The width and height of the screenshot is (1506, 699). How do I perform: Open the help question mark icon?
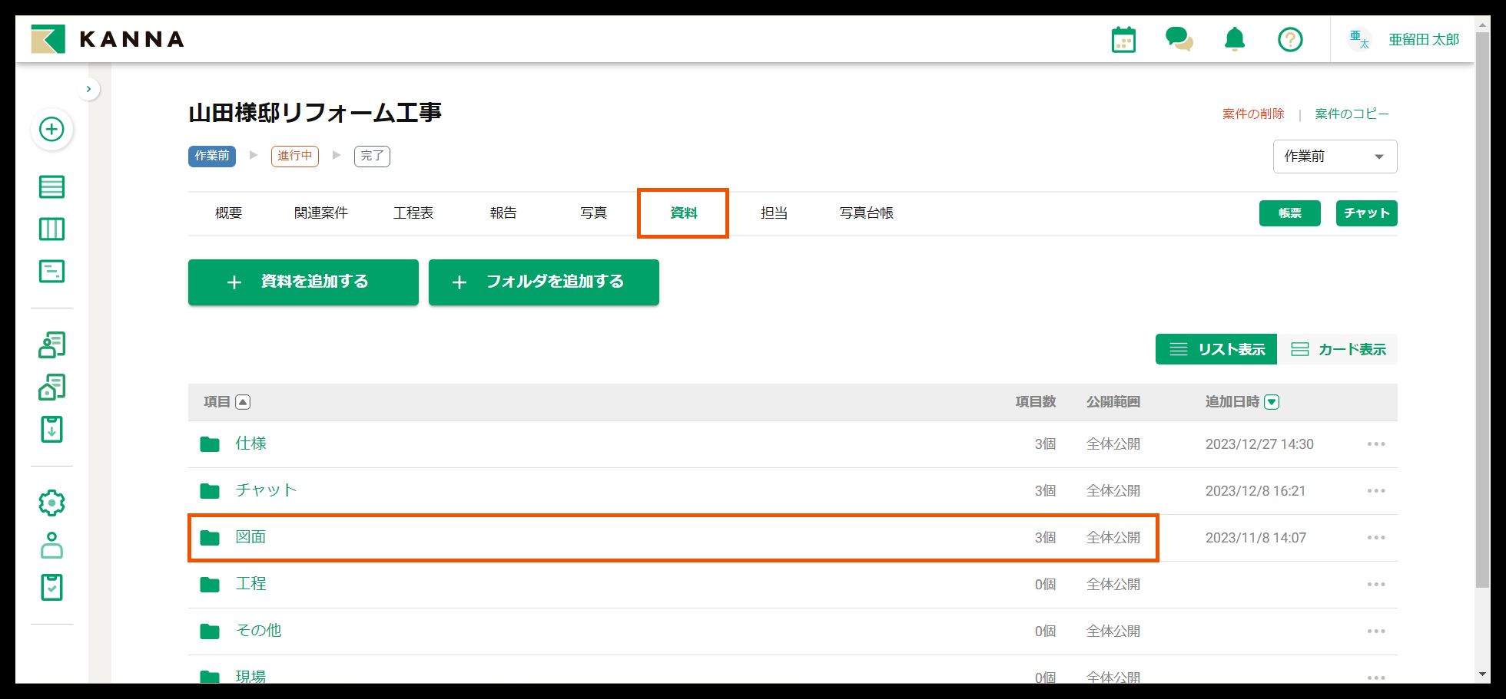[1290, 39]
